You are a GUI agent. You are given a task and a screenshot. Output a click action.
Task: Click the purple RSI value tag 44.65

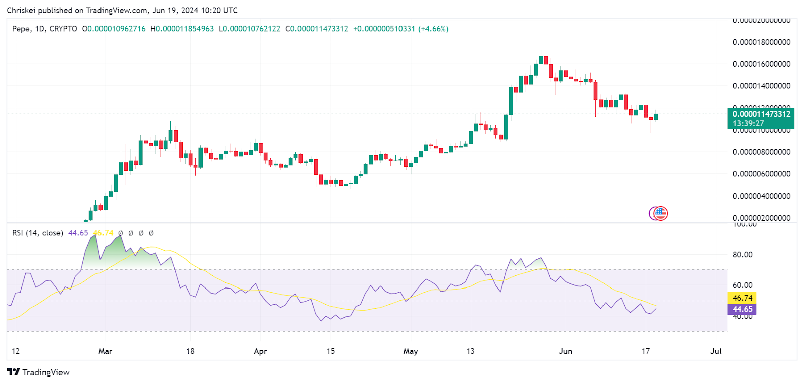[x=742, y=309]
